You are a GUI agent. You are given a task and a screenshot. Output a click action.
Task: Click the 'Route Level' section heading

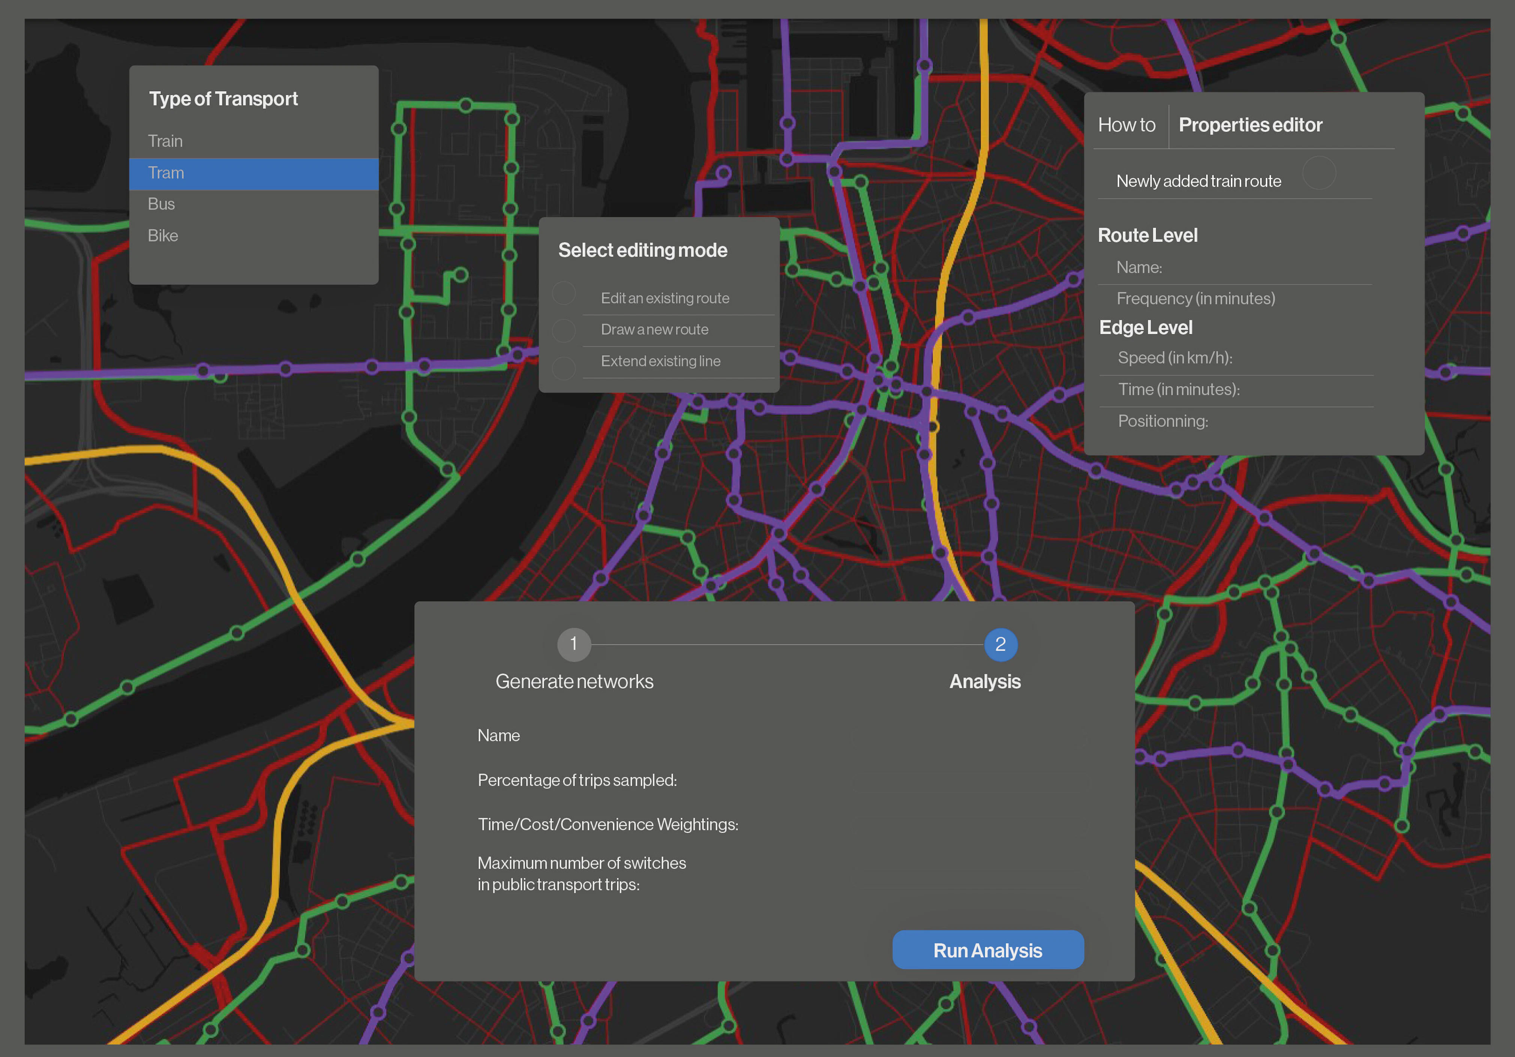tap(1147, 236)
